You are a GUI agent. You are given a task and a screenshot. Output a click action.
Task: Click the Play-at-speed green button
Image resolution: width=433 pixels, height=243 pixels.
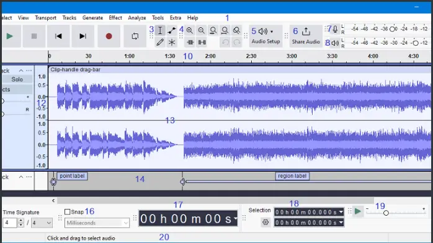[358, 211]
